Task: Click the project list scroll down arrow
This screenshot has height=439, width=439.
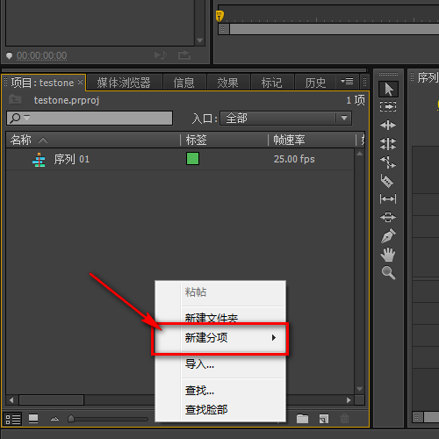Action: [360, 389]
